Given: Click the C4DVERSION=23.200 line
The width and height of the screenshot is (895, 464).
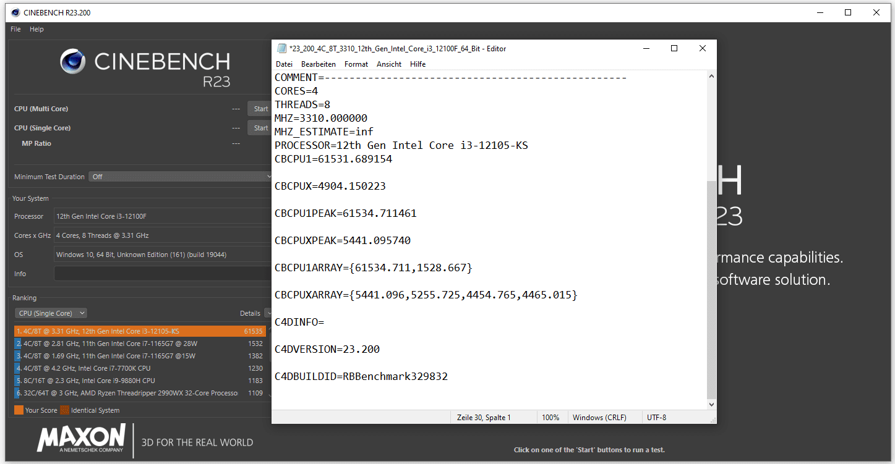Looking at the screenshot, I should [x=327, y=349].
